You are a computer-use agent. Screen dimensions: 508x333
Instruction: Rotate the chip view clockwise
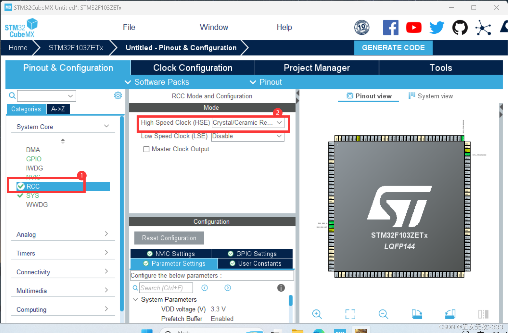click(x=417, y=314)
